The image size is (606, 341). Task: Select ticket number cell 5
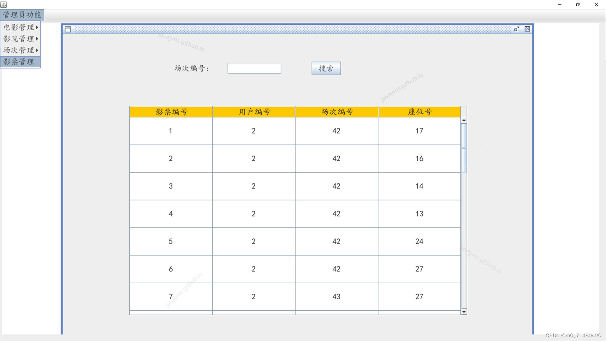tap(171, 242)
